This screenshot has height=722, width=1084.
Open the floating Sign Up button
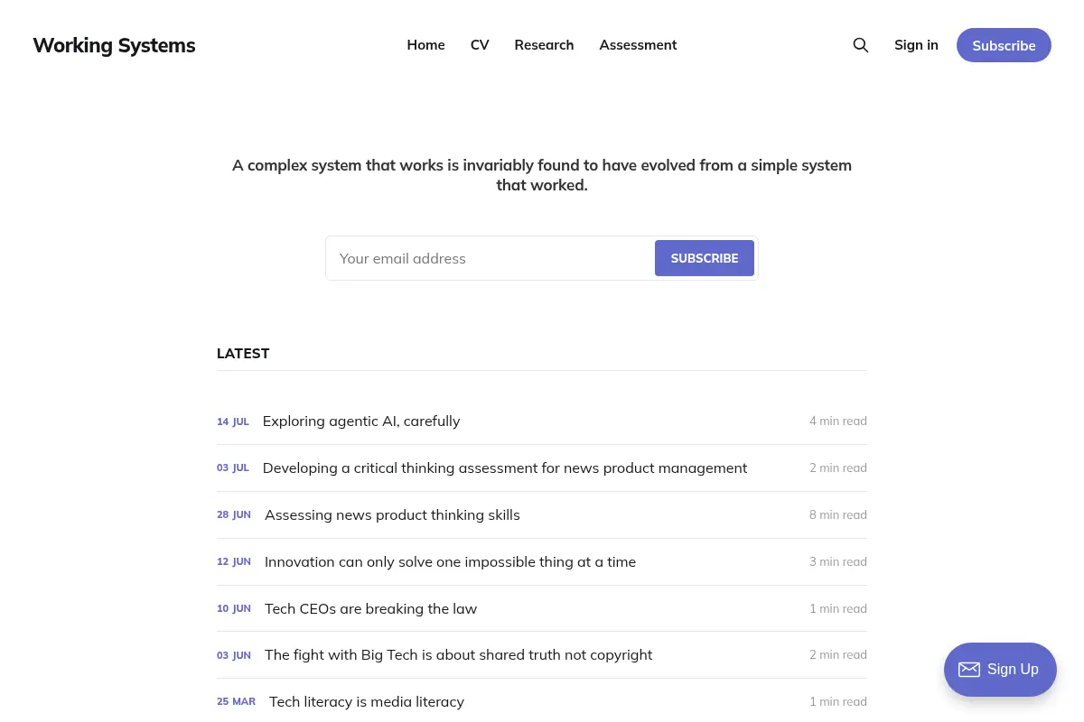tap(1000, 670)
